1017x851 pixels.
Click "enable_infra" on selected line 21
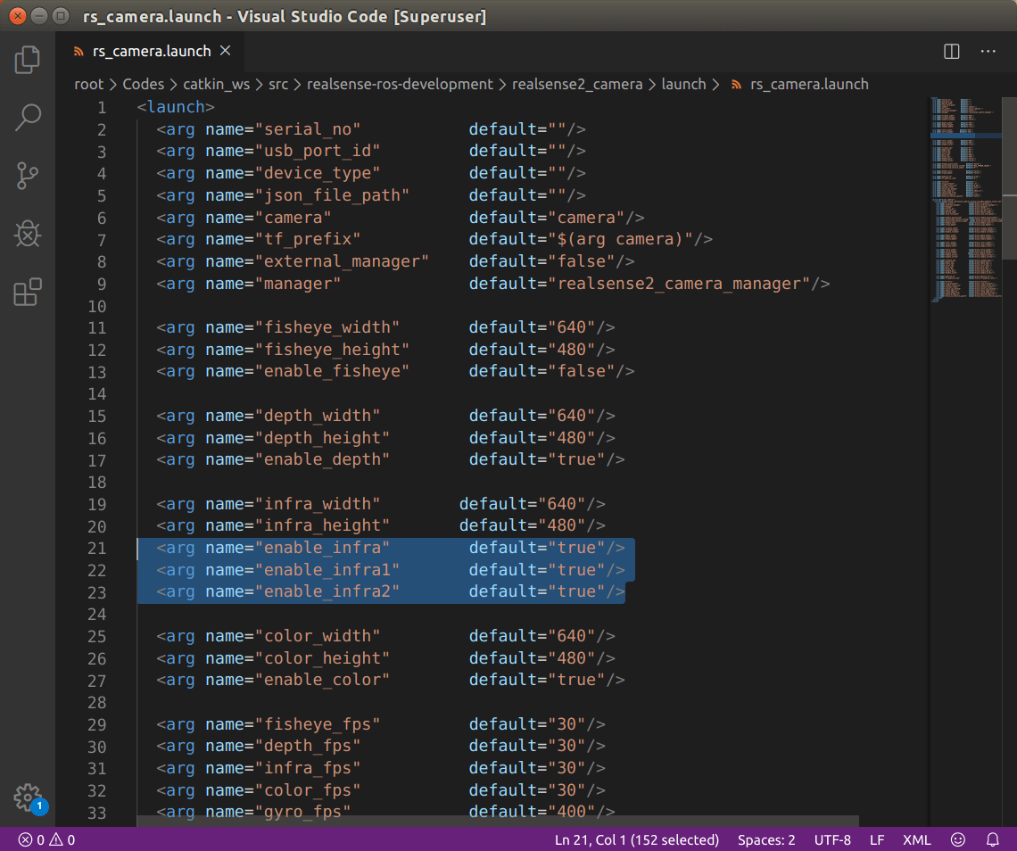(x=322, y=548)
